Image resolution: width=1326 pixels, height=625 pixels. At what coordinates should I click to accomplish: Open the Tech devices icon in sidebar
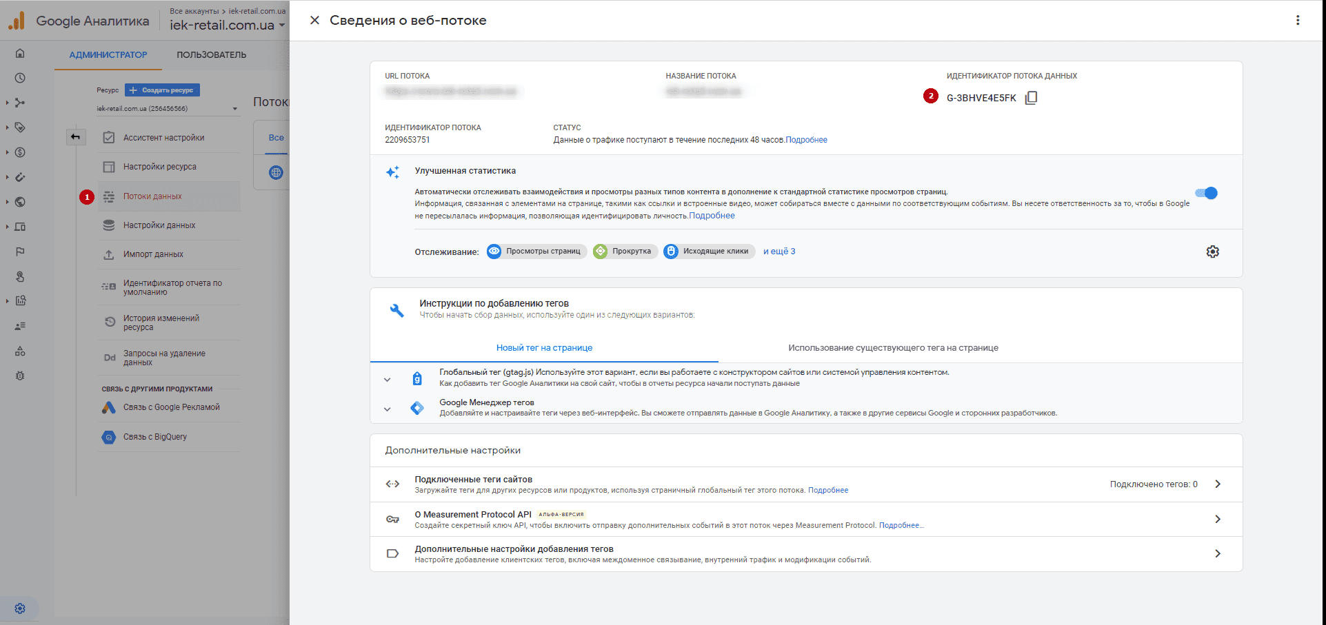[x=20, y=227]
